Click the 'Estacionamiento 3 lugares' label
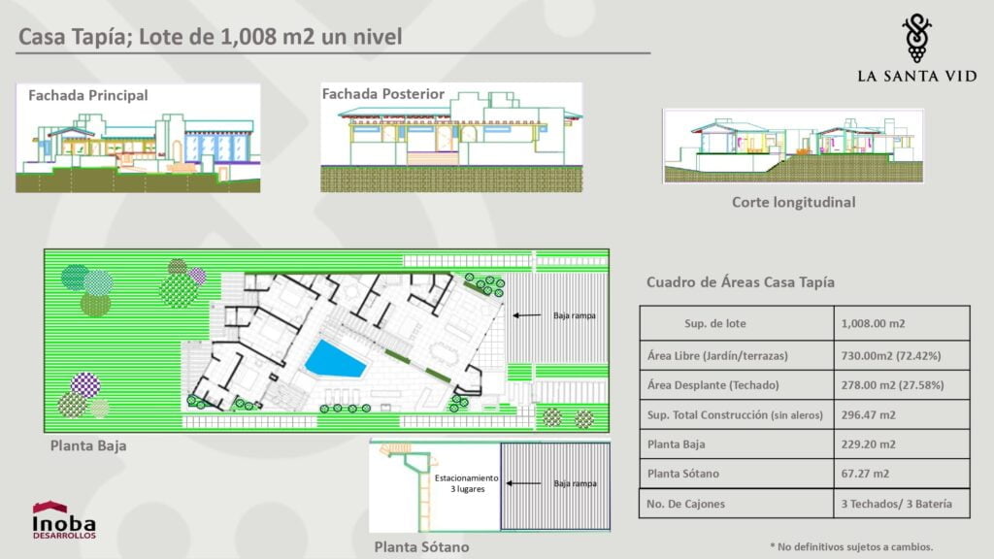 [467, 483]
